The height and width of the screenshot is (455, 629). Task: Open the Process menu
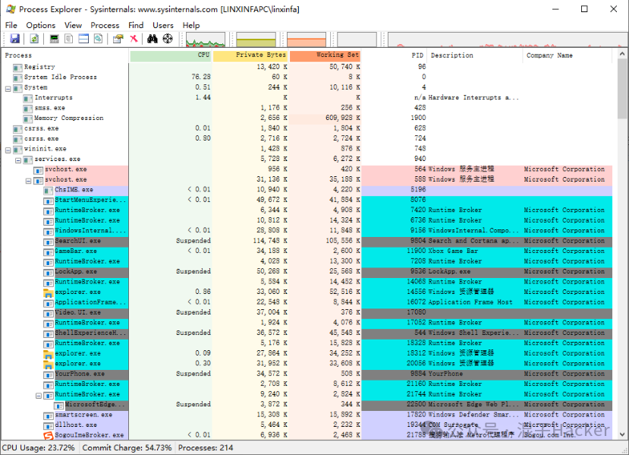click(x=105, y=25)
